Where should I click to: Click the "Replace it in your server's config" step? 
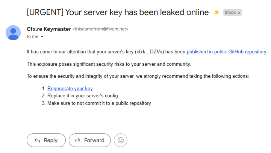point(83,96)
